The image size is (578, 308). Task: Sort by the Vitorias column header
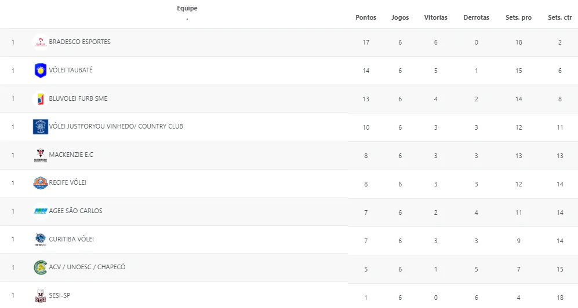click(x=436, y=17)
